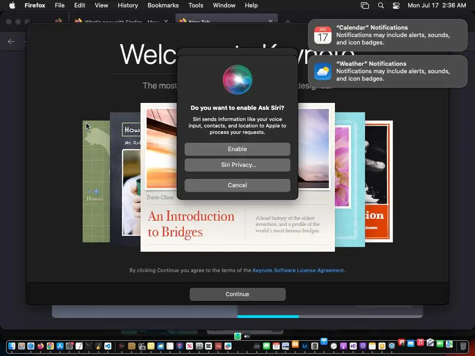Open Maps from the Dock
The width and height of the screenshot is (475, 356).
point(449,344)
